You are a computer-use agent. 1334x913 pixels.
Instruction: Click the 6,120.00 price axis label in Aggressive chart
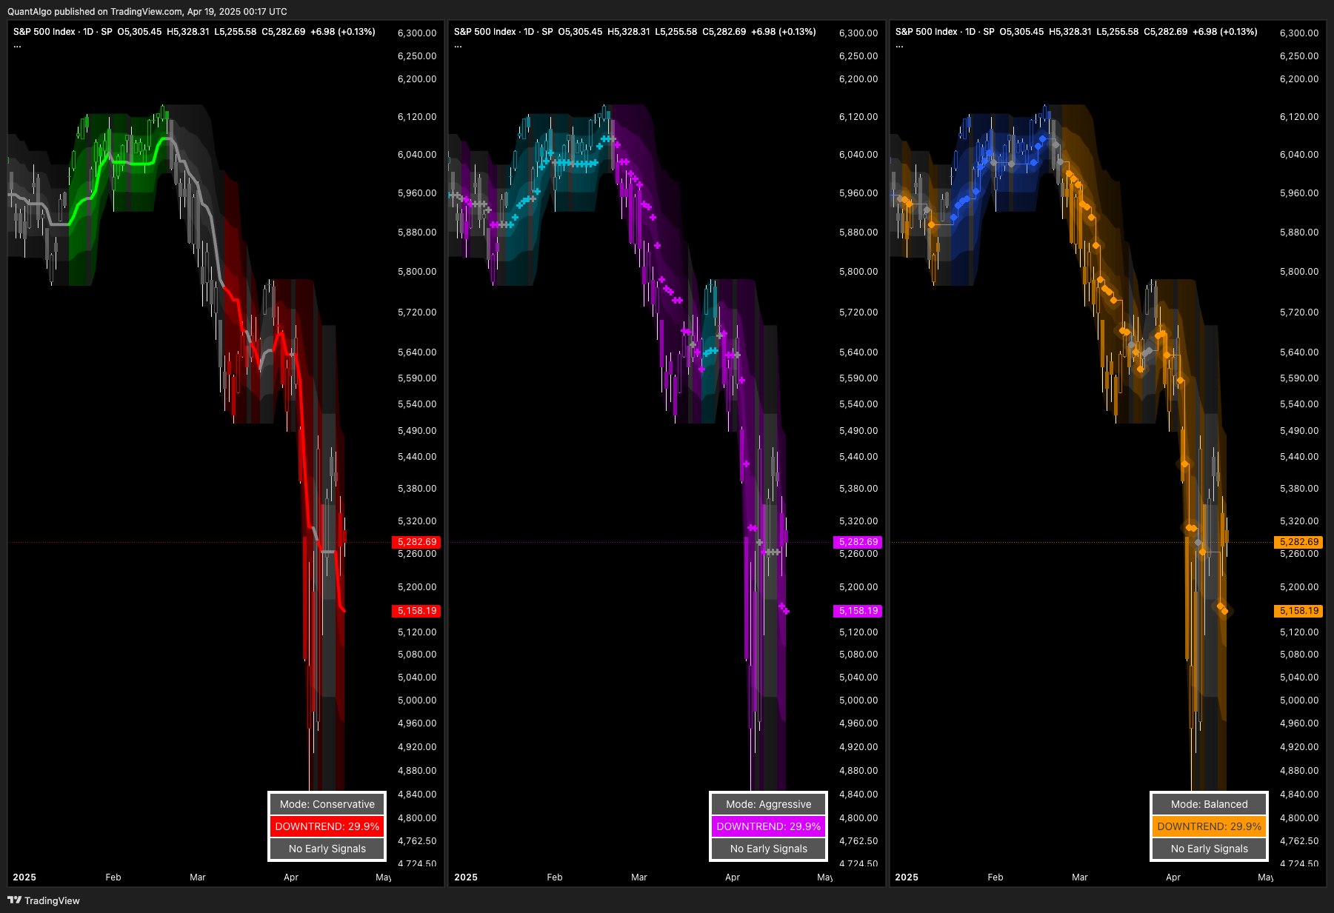(x=858, y=117)
